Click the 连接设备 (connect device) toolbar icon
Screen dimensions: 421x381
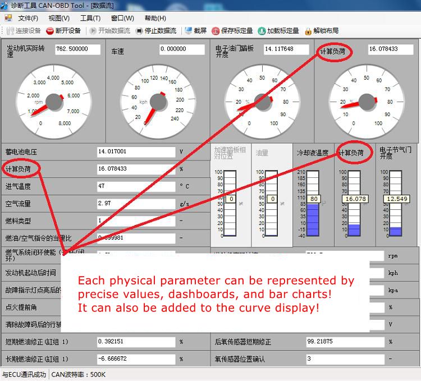tap(10, 31)
